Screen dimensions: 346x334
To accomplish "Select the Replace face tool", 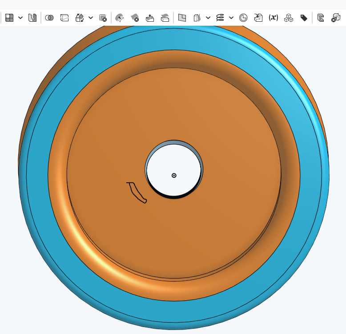I will (x=165, y=18).
